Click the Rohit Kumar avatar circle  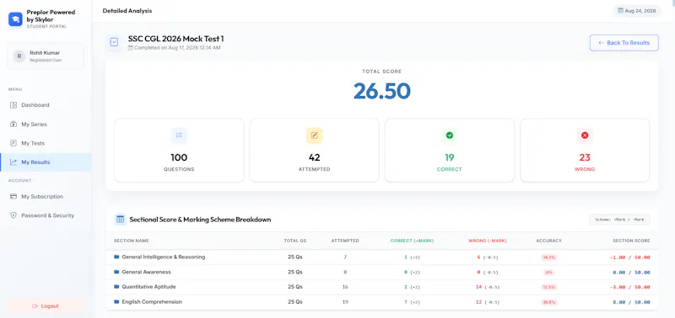tap(19, 56)
